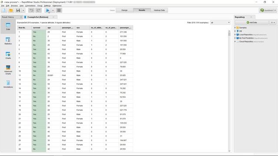Open the View menu
This screenshot has height=156, width=278.
(21, 6)
